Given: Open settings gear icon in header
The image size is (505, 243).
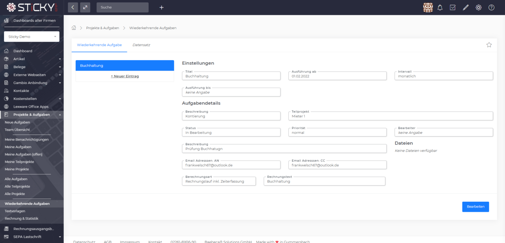Looking at the screenshot, I should pos(478,7).
